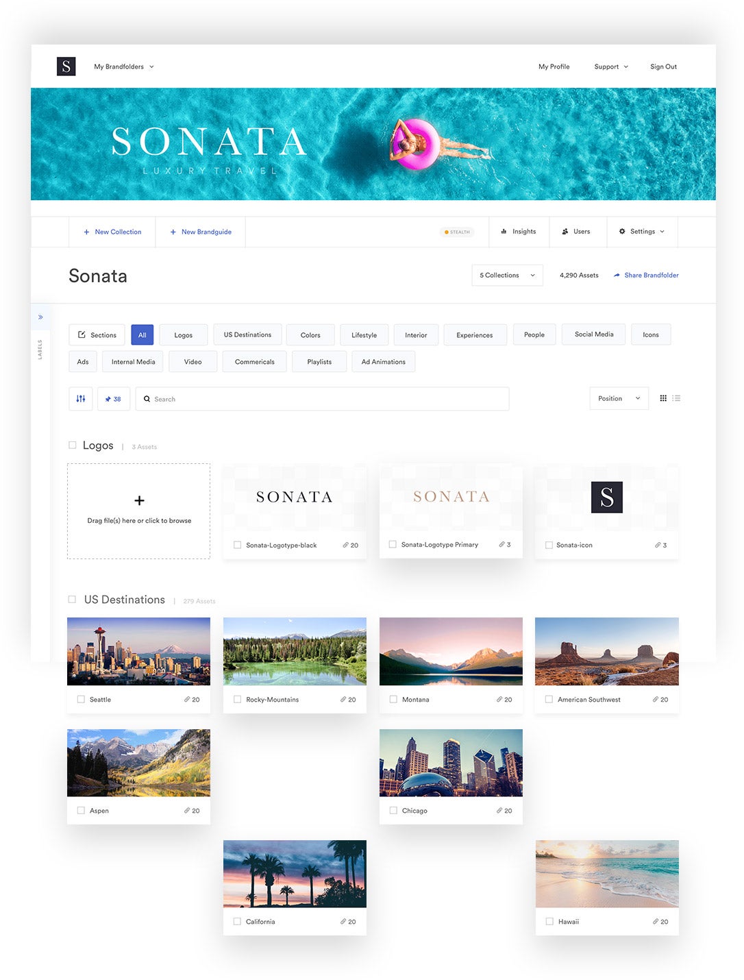The height and width of the screenshot is (980, 744).
Task: Select the Seattle asset checkbox
Action: coord(81,700)
